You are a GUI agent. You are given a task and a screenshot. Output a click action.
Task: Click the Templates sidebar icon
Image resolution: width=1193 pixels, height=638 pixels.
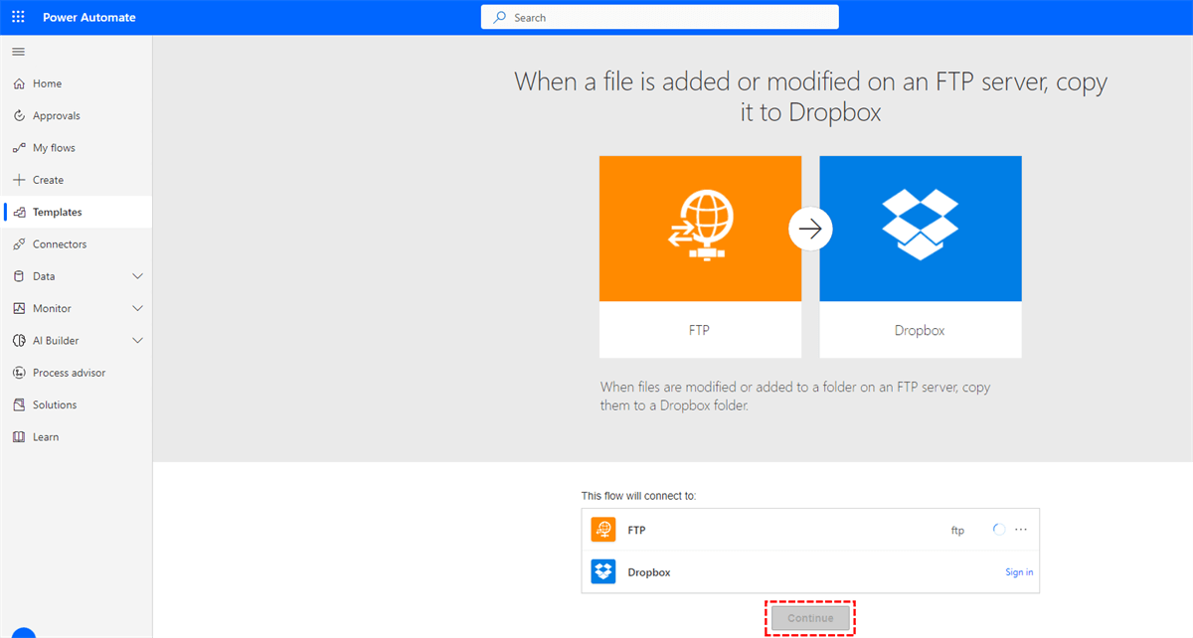19,212
